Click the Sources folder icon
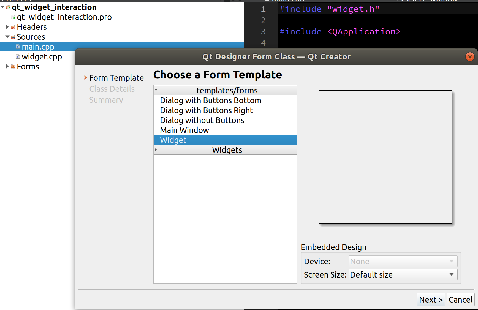Viewport: 478px width, 310px height. pyautogui.click(x=13, y=37)
